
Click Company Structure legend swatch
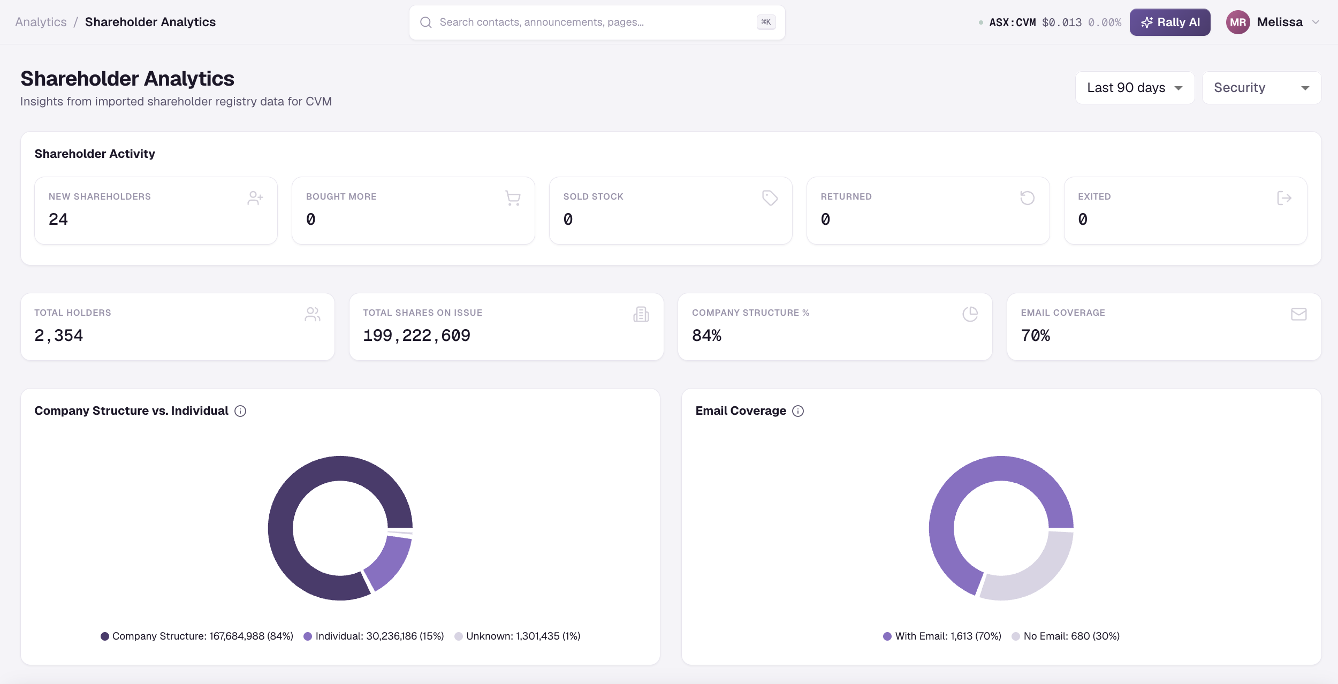(105, 636)
